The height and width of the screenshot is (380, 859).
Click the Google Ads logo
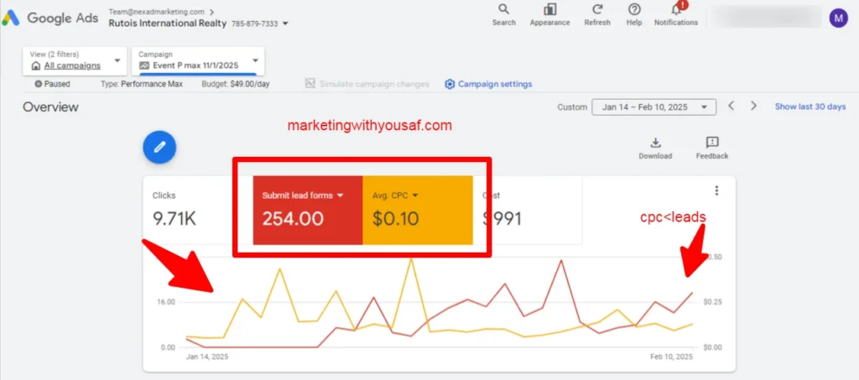click(x=49, y=18)
